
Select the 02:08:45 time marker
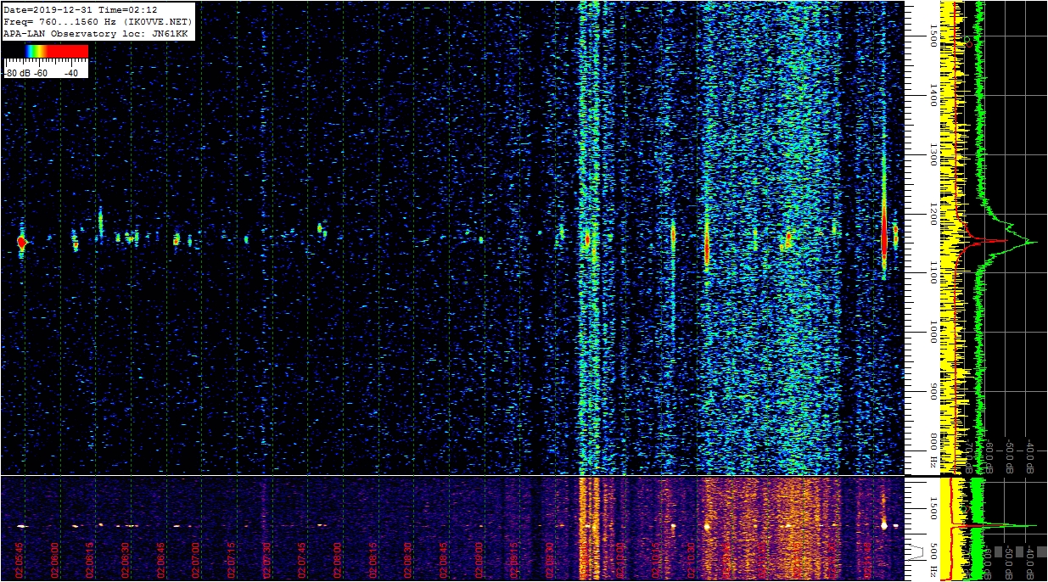[x=443, y=559]
